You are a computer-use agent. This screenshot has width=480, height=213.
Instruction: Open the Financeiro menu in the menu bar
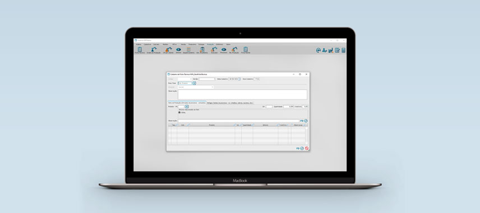(192, 44)
